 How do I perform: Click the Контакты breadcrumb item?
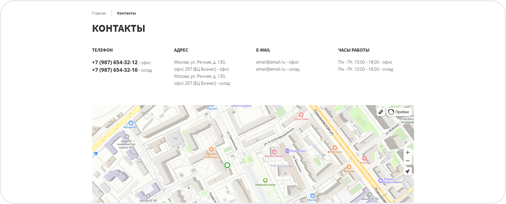126,13
